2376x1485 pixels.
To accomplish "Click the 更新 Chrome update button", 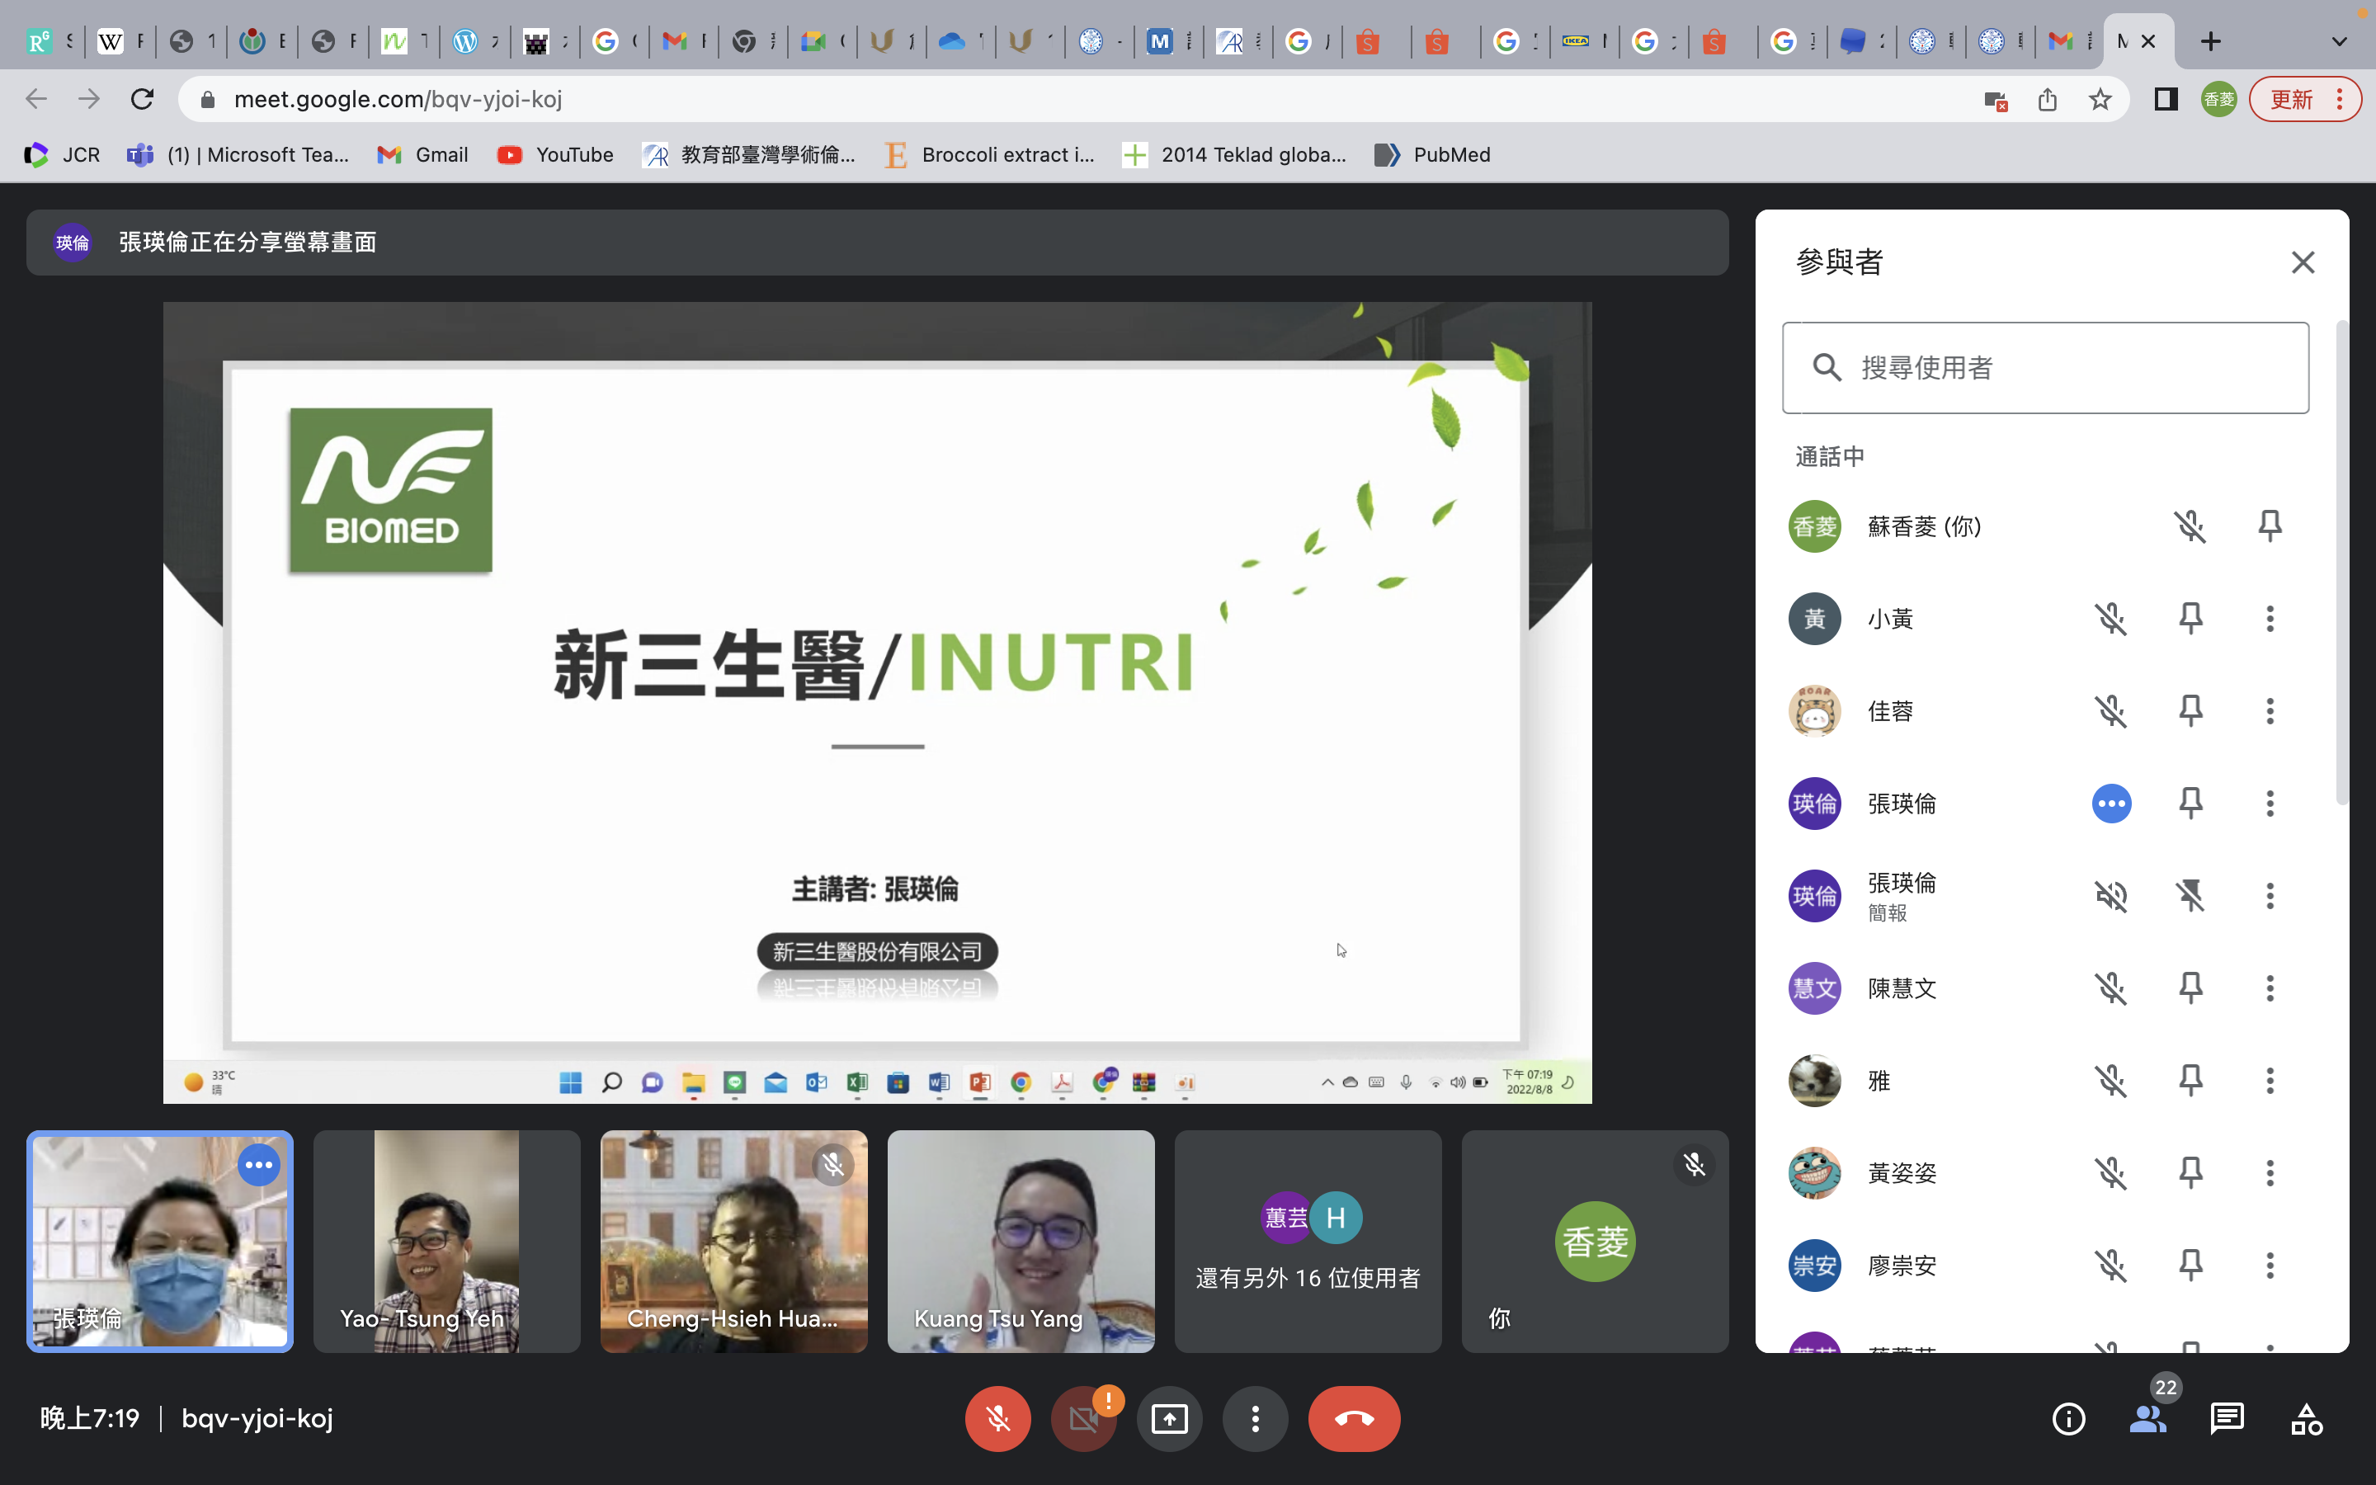I will (x=2304, y=99).
